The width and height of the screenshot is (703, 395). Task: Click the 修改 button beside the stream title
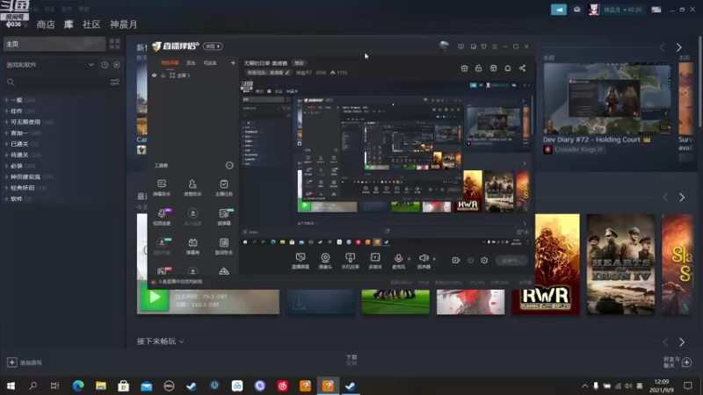tap(299, 63)
